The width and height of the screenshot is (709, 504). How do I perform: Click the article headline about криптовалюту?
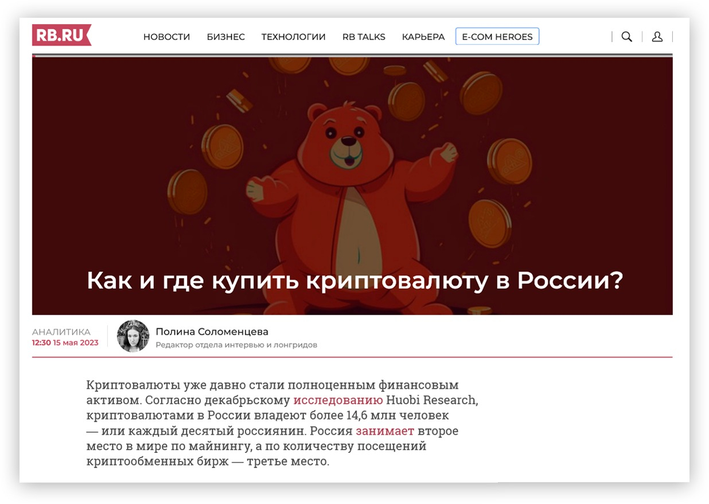[x=354, y=281]
